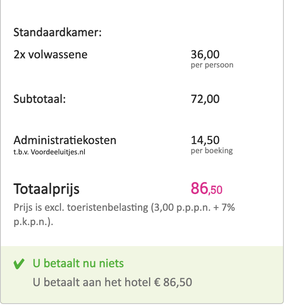Click the 36,00 per person price

[205, 54]
